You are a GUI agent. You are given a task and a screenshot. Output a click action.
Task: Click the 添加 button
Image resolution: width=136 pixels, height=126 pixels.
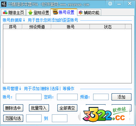pyautogui.click(x=121, y=97)
